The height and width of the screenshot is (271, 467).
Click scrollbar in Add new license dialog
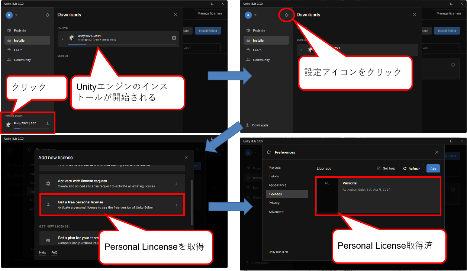pos(192,203)
